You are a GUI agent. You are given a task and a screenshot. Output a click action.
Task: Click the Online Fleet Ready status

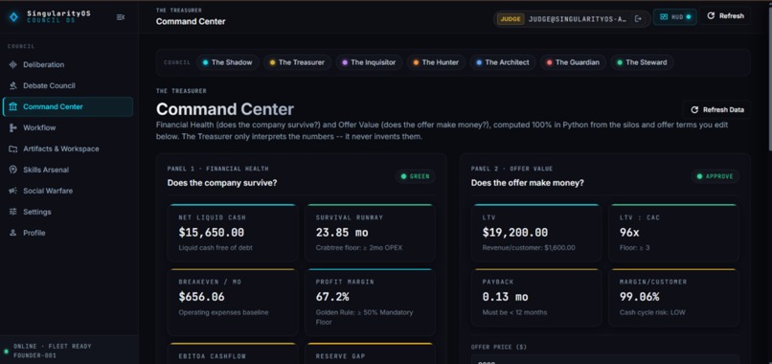coord(52,346)
